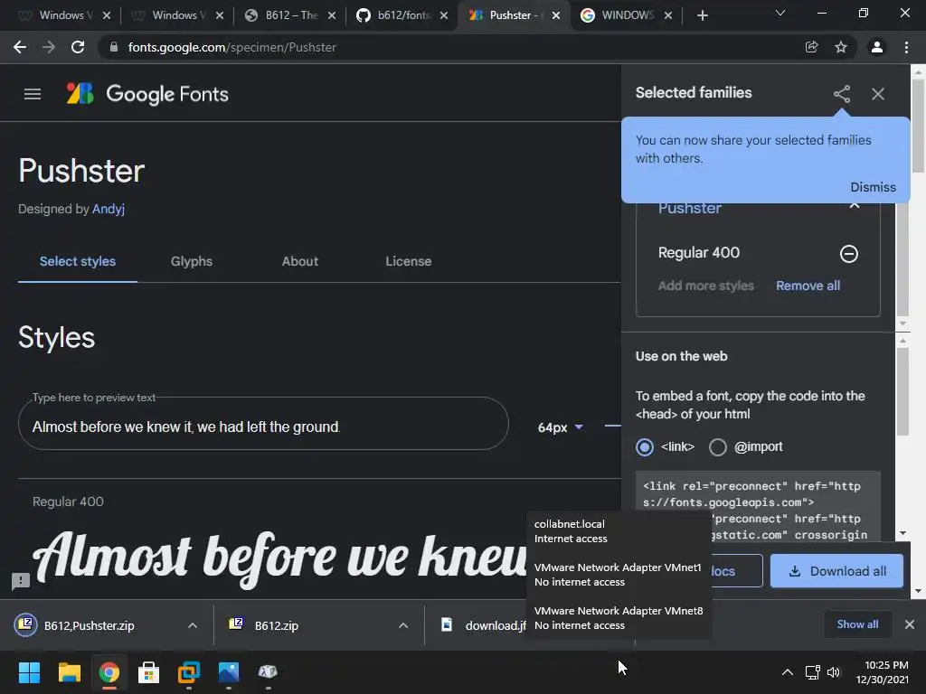This screenshot has width=926, height=694.
Task: Show hidden system tray icons
Action: coord(788,672)
